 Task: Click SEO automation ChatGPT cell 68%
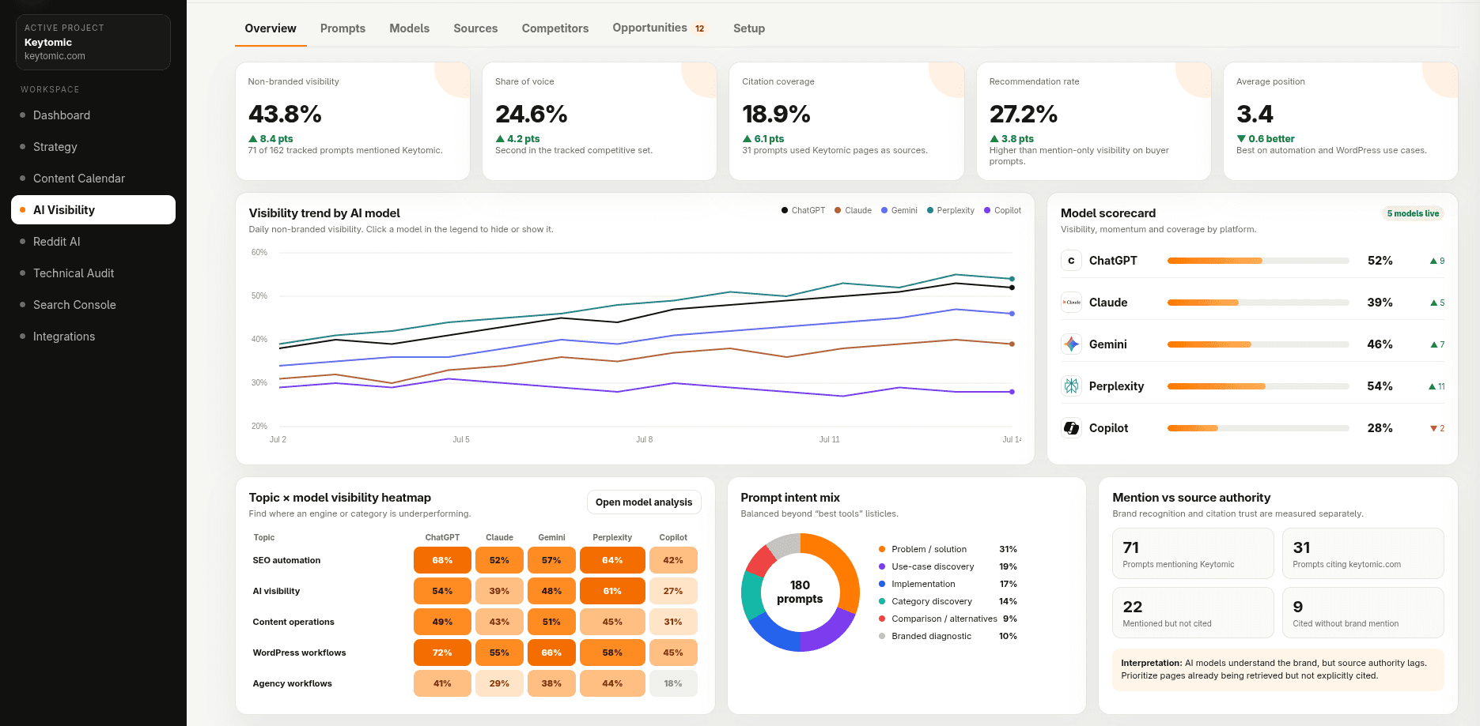pos(442,560)
